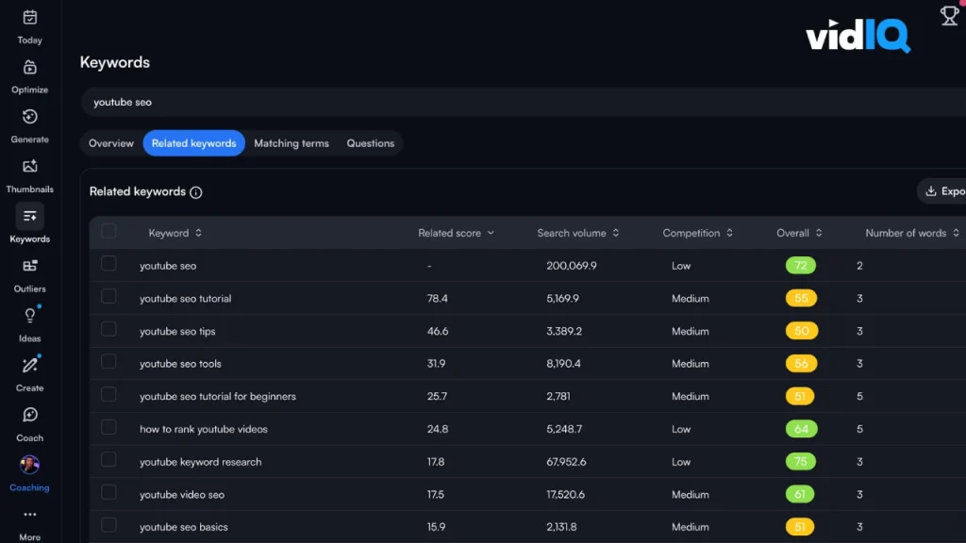Screen dimensions: 966x543
Task: Tick the select-all checkbox in table header
Action: (108, 232)
